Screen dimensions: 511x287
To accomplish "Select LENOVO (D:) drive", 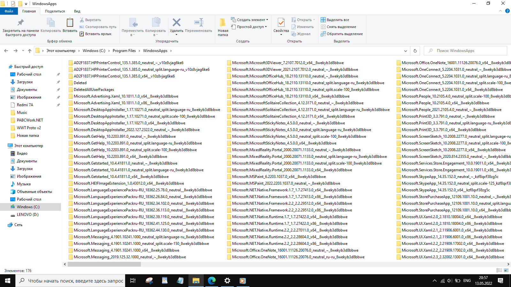I will (x=28, y=215).
